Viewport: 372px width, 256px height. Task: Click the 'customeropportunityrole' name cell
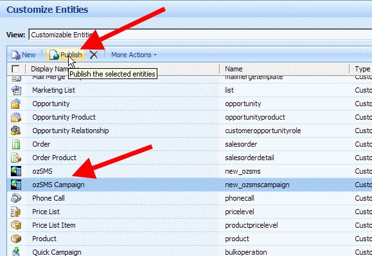[263, 131]
